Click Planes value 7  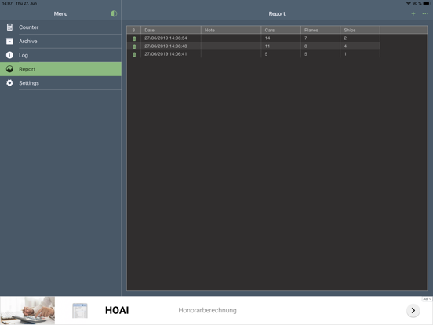pyautogui.click(x=306, y=38)
